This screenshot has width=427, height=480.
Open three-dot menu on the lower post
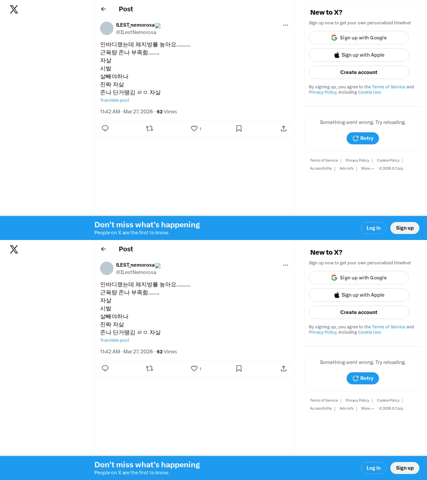click(x=286, y=265)
